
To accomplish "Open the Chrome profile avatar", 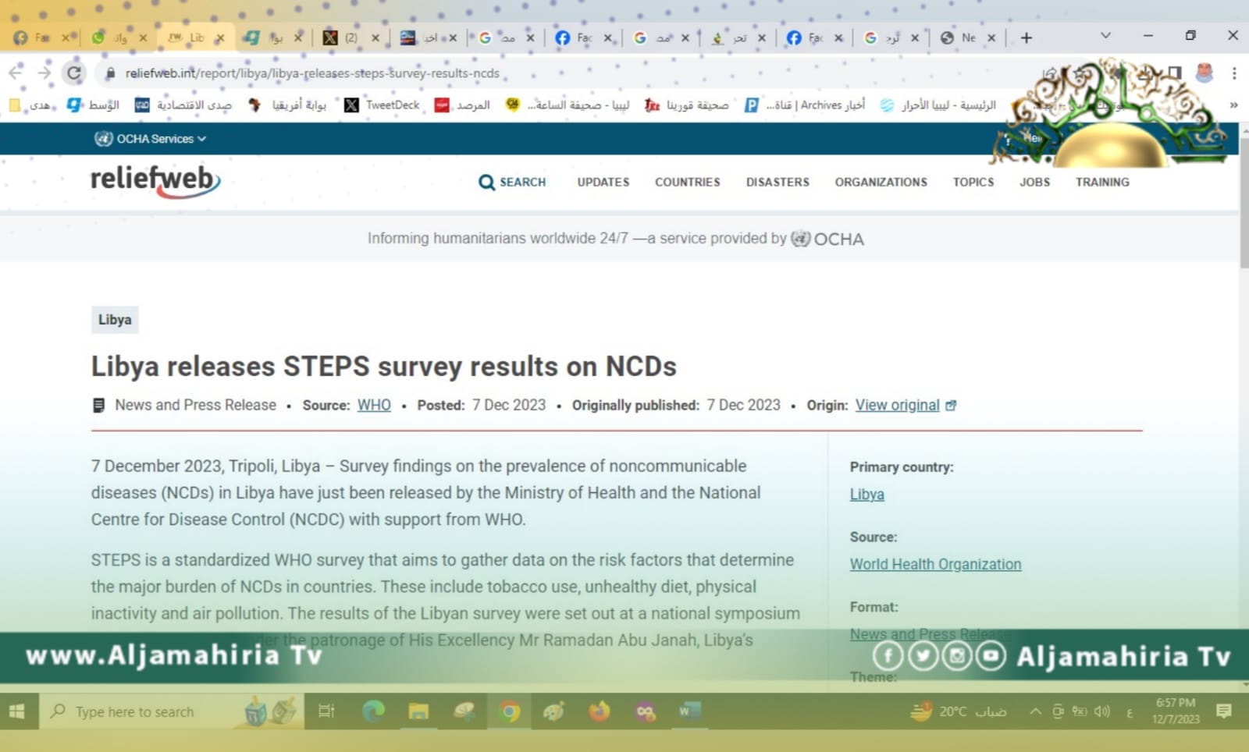I will pos(1205,73).
